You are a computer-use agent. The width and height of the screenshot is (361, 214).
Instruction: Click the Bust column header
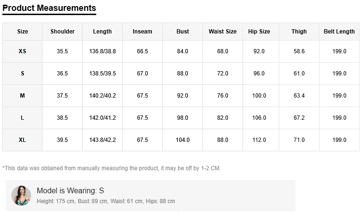[183, 32]
